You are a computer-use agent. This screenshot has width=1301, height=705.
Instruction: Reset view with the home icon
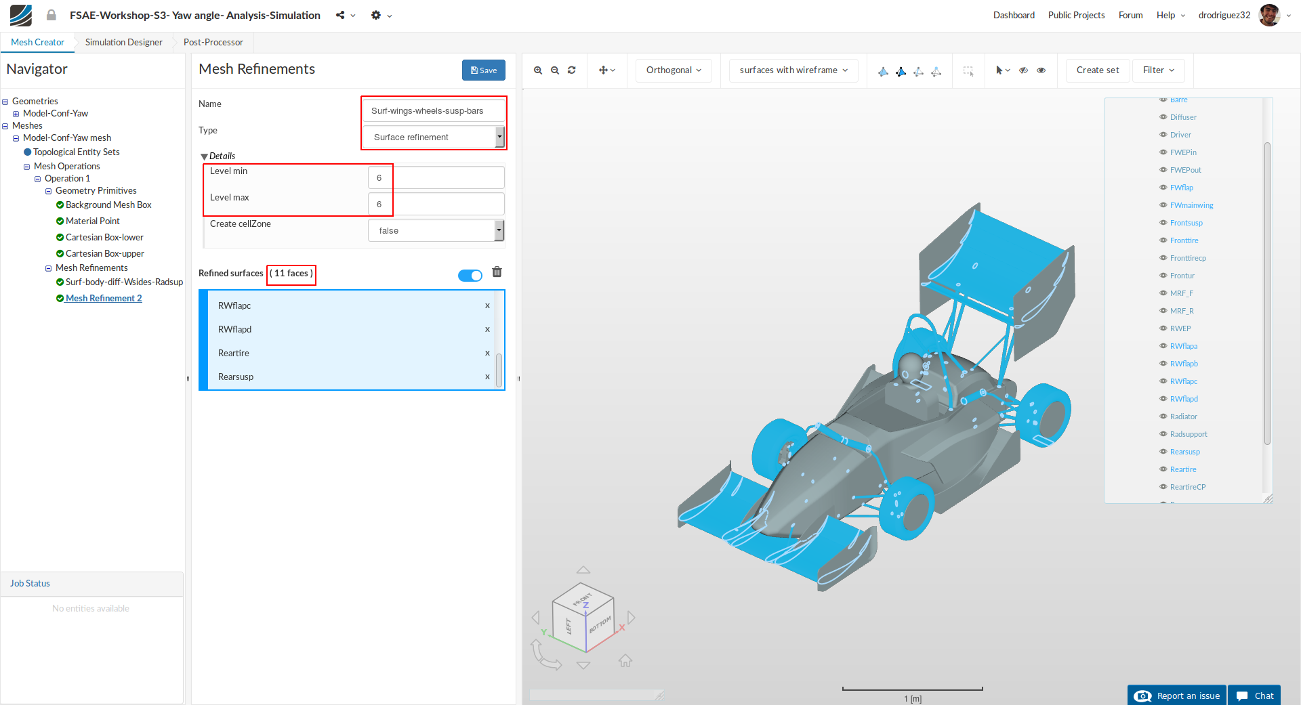tap(625, 660)
